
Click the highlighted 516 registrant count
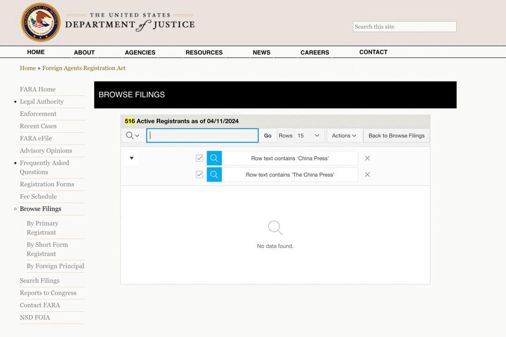[130, 121]
